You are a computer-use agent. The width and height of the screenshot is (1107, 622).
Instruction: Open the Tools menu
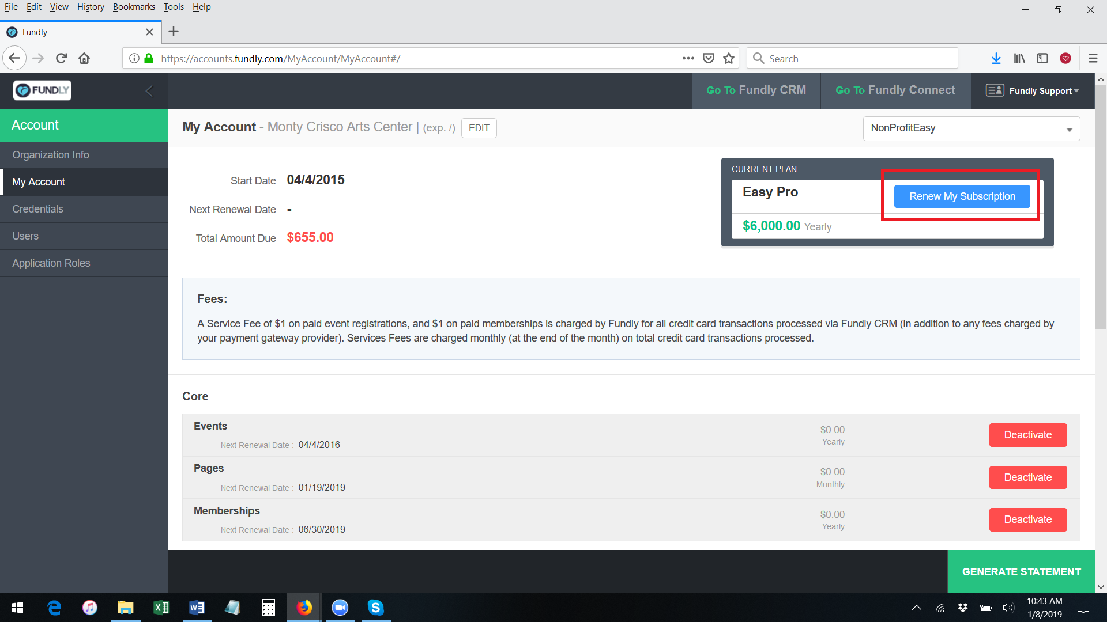pyautogui.click(x=174, y=7)
